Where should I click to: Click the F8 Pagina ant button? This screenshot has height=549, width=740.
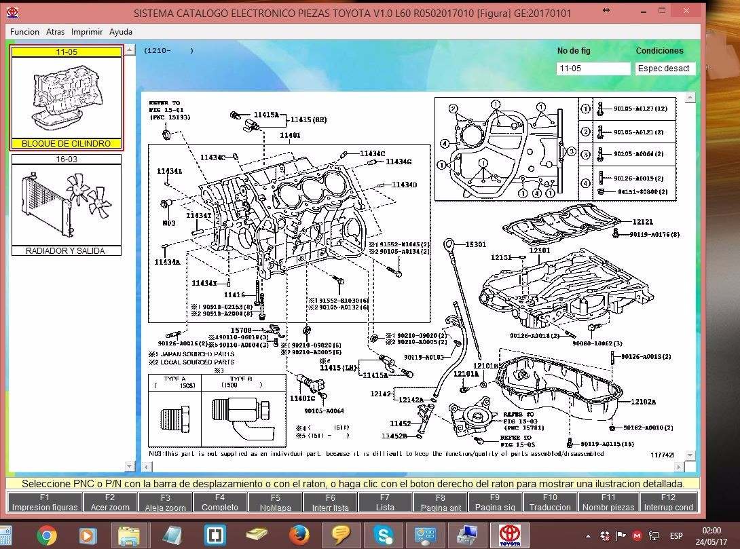click(441, 502)
